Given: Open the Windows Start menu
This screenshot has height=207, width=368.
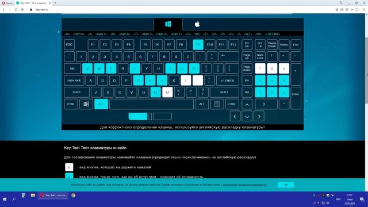Looking at the screenshot, I should click(5, 200).
